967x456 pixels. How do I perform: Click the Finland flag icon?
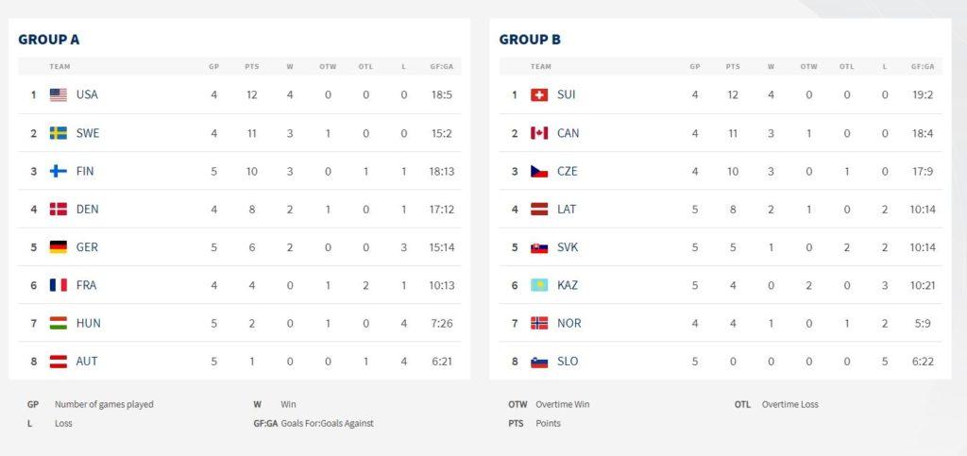pos(59,171)
